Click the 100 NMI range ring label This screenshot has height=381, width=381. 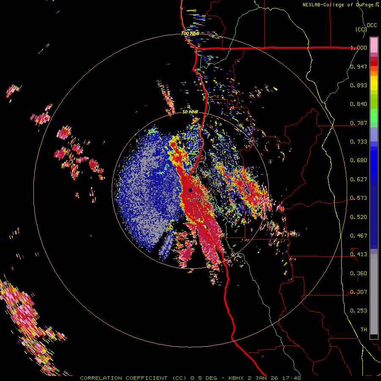coord(190,33)
